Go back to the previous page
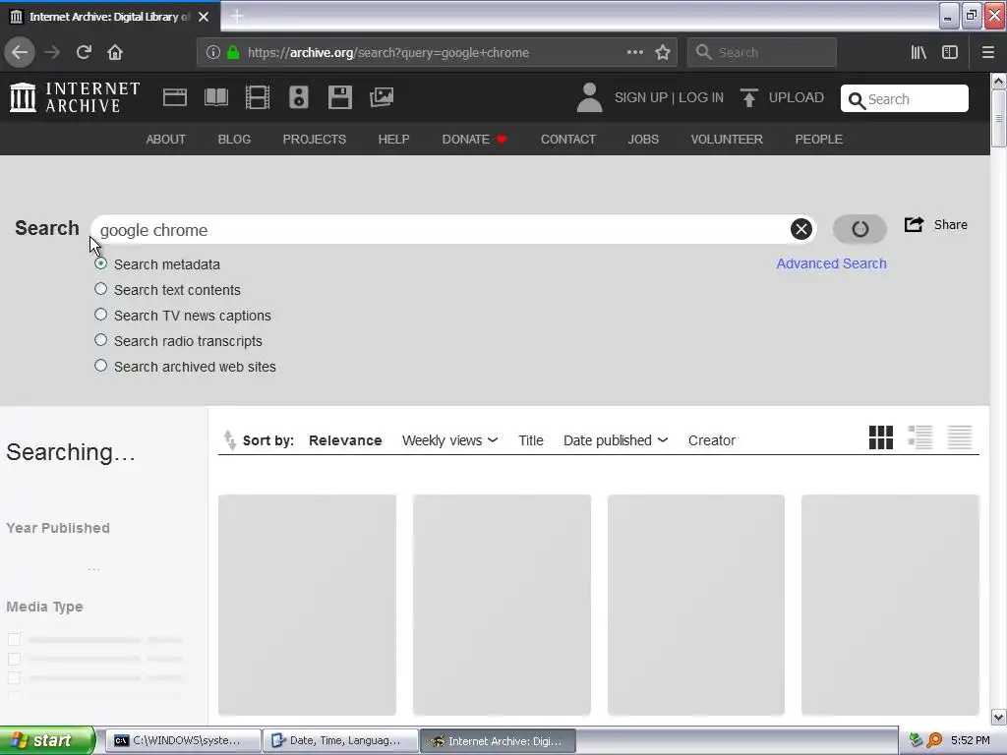The width and height of the screenshot is (1007, 755). click(x=20, y=52)
